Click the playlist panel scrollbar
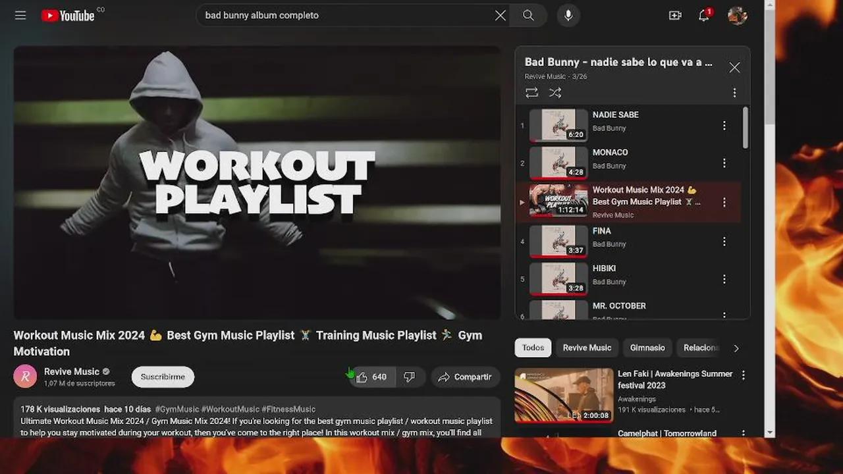 [745, 128]
